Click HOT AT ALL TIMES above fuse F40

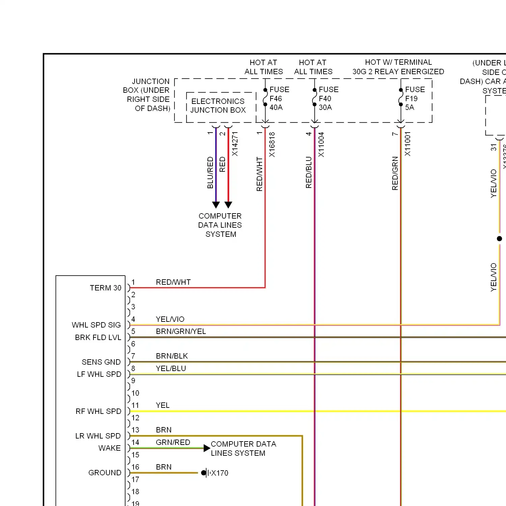click(x=313, y=67)
